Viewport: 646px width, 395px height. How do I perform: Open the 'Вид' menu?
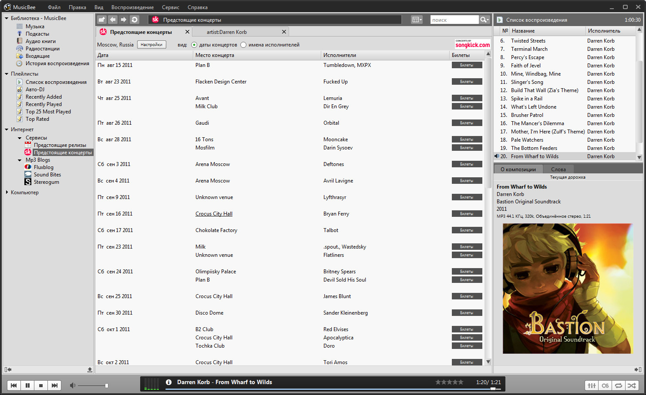pos(99,7)
